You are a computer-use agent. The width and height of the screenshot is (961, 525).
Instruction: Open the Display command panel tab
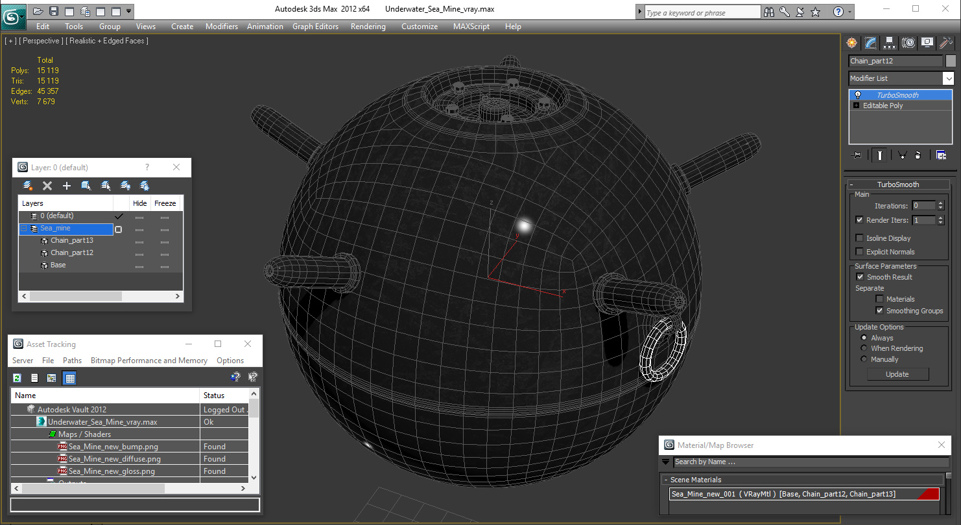tap(927, 43)
